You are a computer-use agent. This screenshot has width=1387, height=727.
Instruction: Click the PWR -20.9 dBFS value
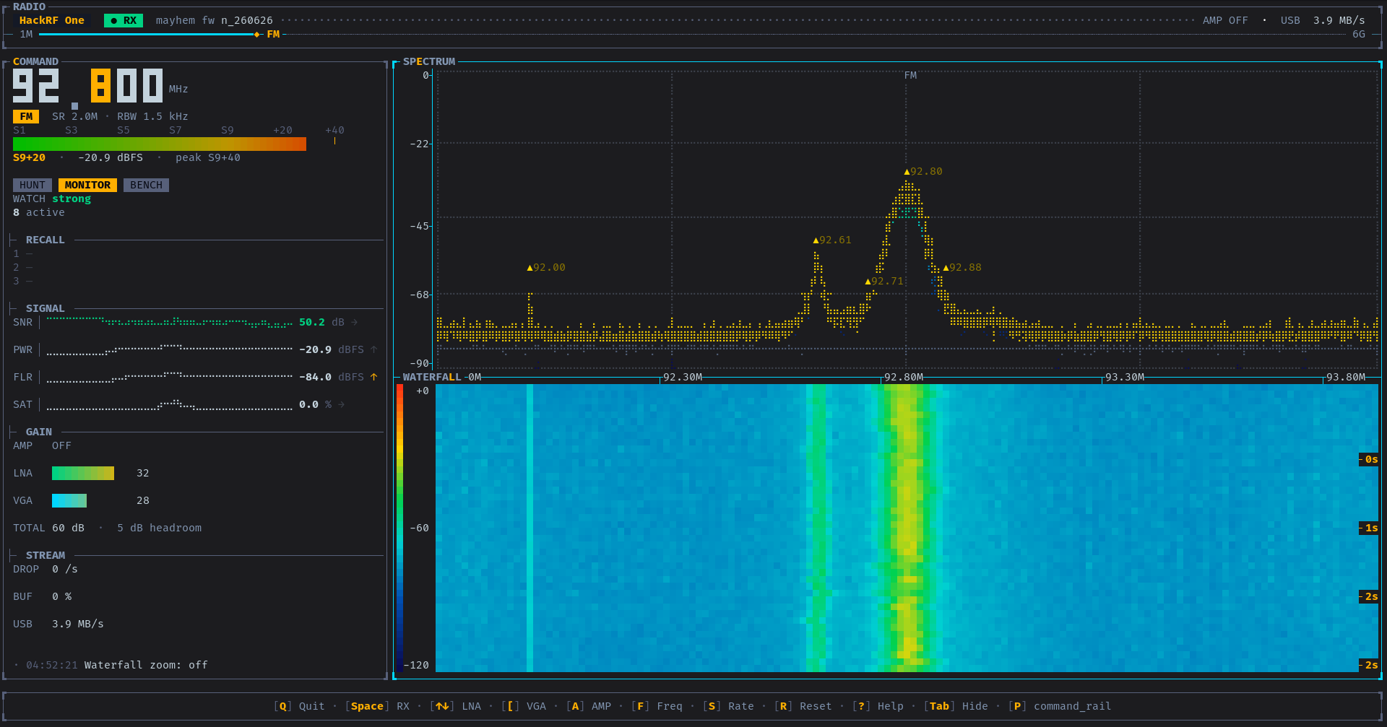coord(332,349)
